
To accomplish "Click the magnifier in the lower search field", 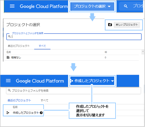I will click(x=9, y=90).
